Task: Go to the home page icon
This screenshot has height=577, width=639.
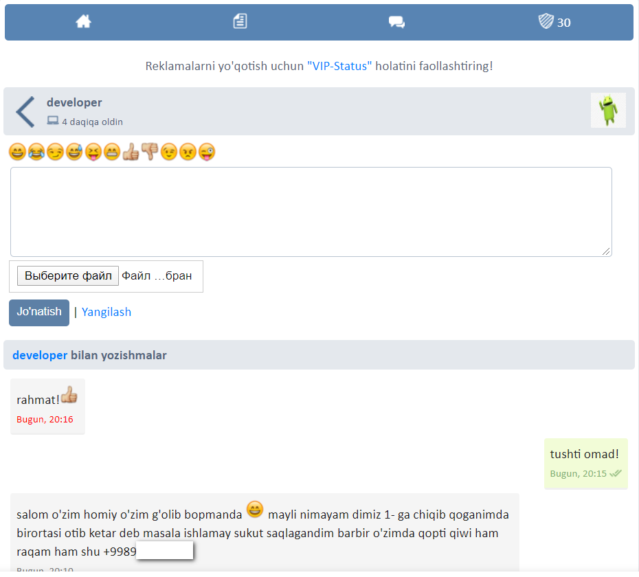Action: pos(83,22)
